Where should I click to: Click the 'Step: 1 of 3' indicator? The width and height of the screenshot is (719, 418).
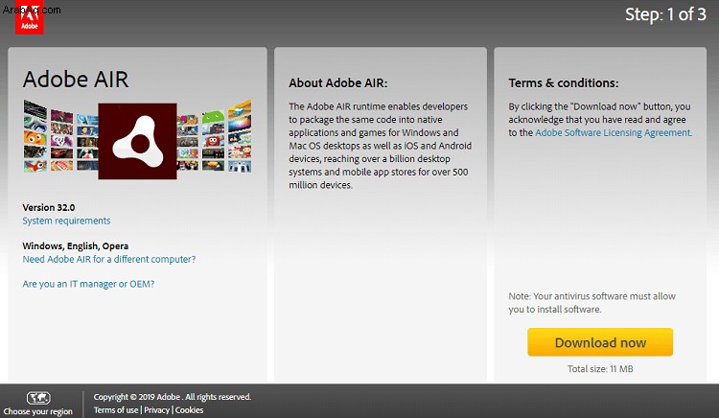[x=665, y=14]
